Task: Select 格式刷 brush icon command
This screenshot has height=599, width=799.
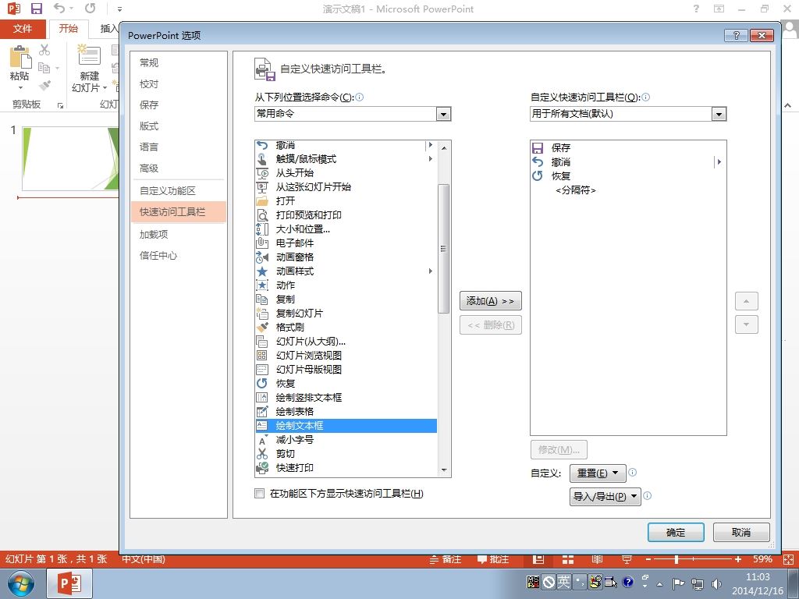Action: 262,327
